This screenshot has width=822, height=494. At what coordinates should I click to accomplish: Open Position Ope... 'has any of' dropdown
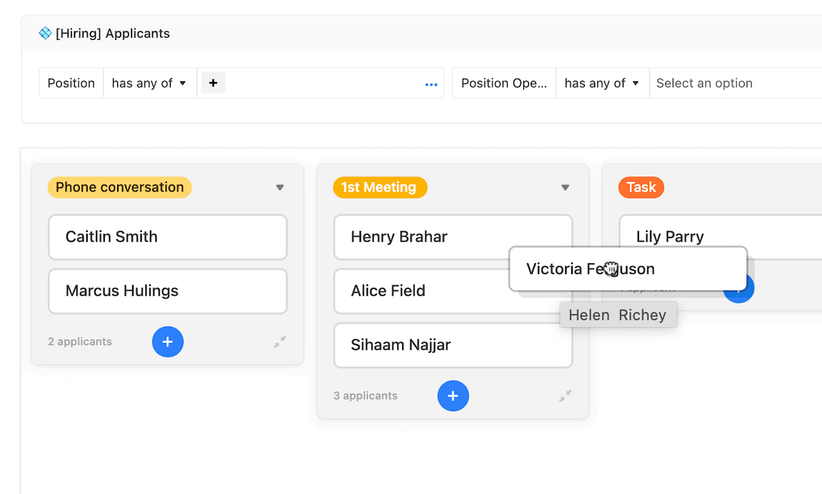601,83
